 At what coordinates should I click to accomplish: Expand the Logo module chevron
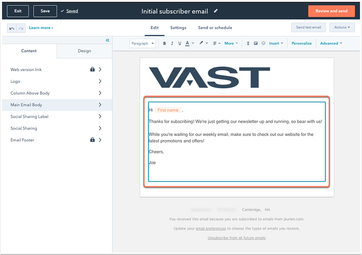point(100,81)
